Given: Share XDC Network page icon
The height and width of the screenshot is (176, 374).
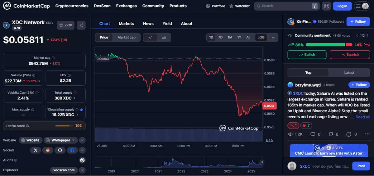Looking at the screenshot, I should pos(81,25).
